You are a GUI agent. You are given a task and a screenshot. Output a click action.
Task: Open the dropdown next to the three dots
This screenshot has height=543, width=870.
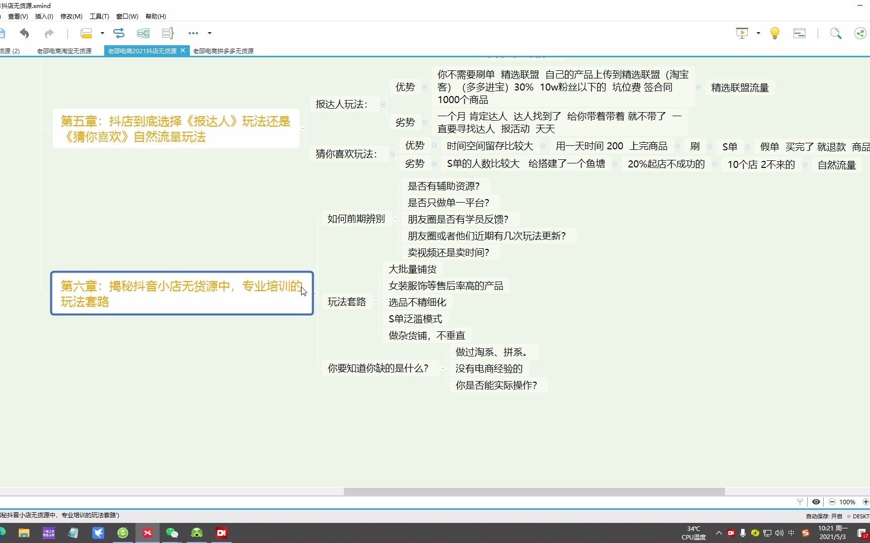209,33
